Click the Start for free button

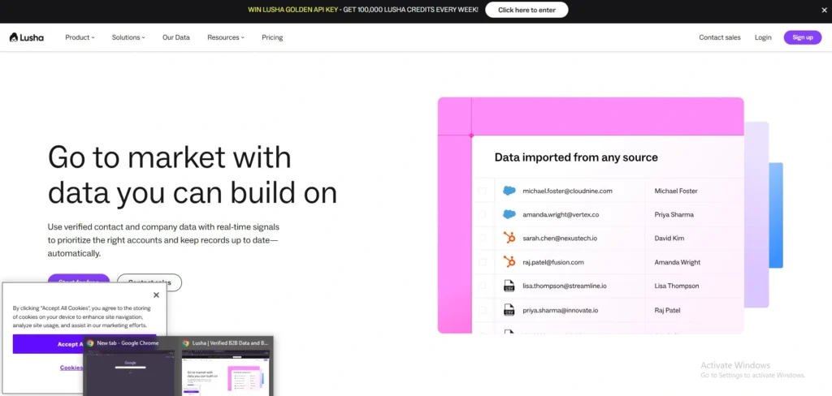click(79, 278)
